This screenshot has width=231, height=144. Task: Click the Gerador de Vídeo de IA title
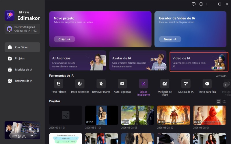[x=177, y=18]
